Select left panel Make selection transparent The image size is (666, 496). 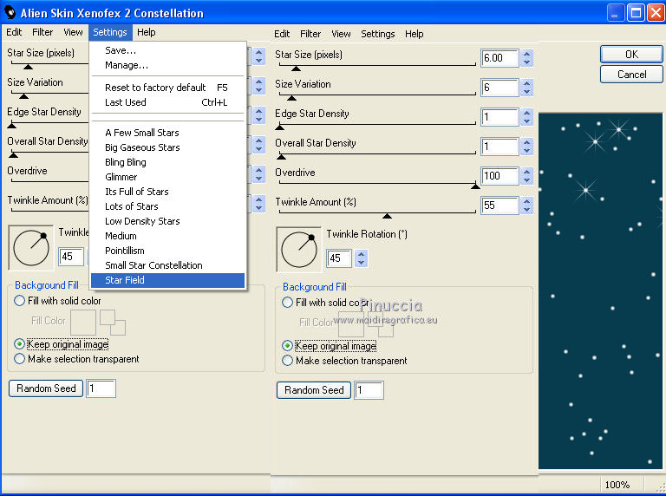pyautogui.click(x=20, y=359)
